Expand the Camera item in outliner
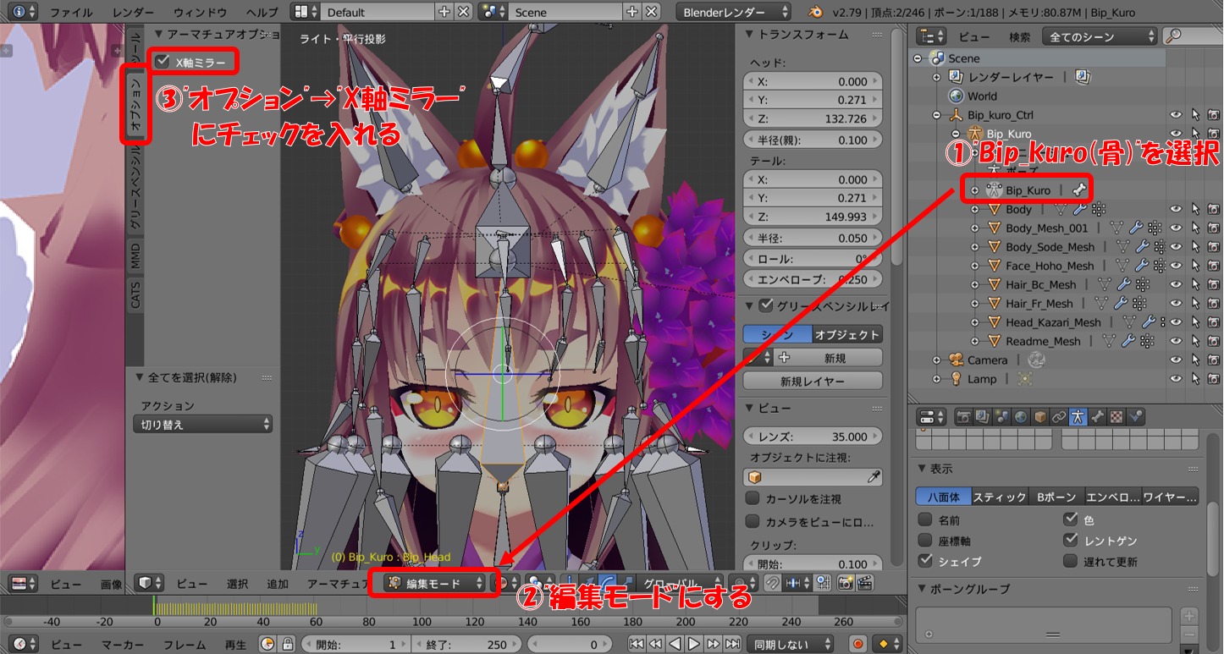The image size is (1224, 654). (x=937, y=360)
